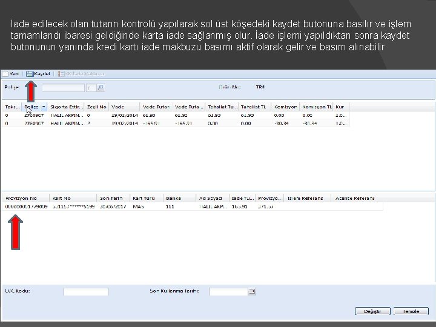Click the Temizle button
The width and height of the screenshot is (436, 327).
pyautogui.click(x=411, y=311)
